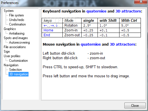Image resolution: width=148 pixels, height=111 pixels.
Task: Click 'Left button dbl-click' text line
Action: (x=59, y=54)
